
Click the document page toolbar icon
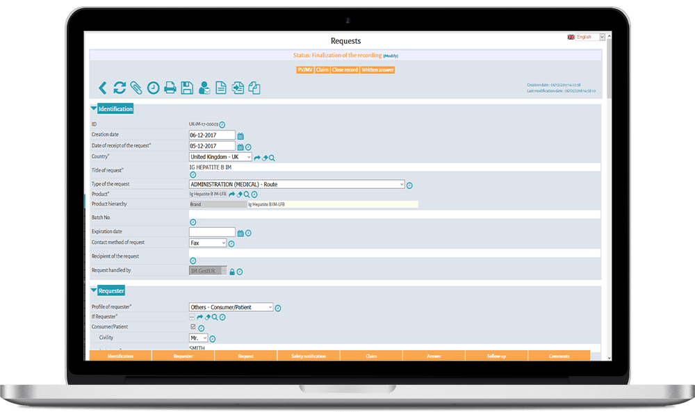click(x=221, y=88)
